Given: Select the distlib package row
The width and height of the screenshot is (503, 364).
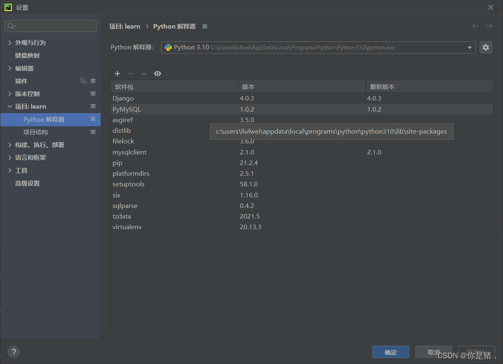Looking at the screenshot, I should (x=302, y=130).
